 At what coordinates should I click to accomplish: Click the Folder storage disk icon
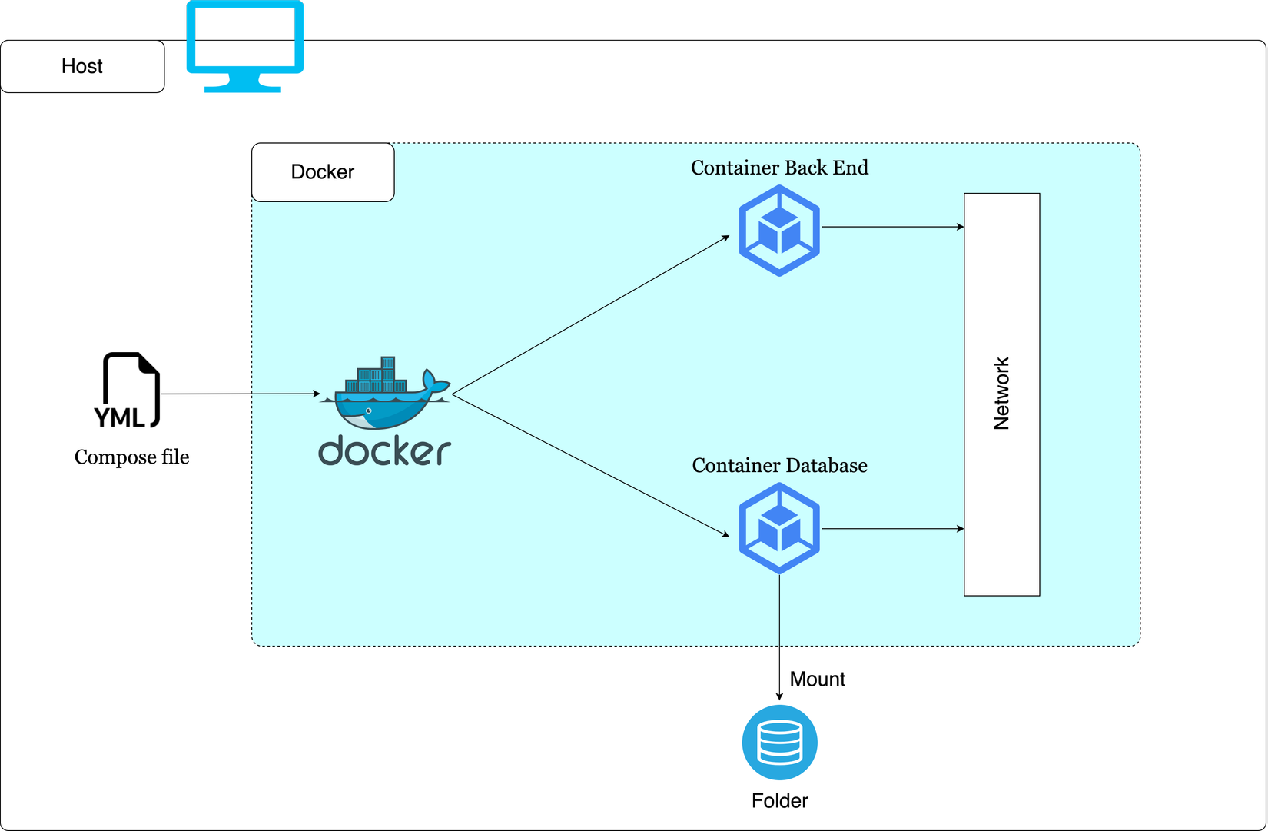point(779,743)
